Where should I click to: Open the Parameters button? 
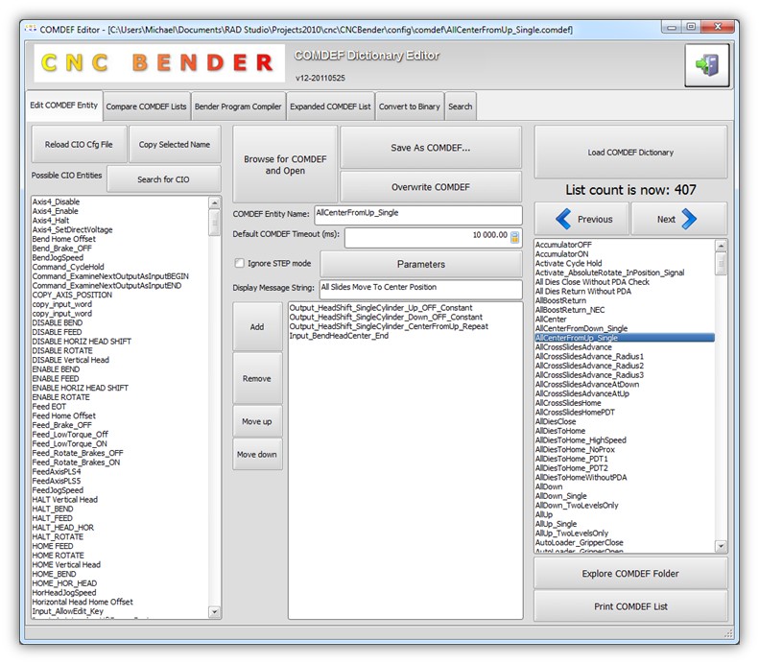[x=420, y=264]
